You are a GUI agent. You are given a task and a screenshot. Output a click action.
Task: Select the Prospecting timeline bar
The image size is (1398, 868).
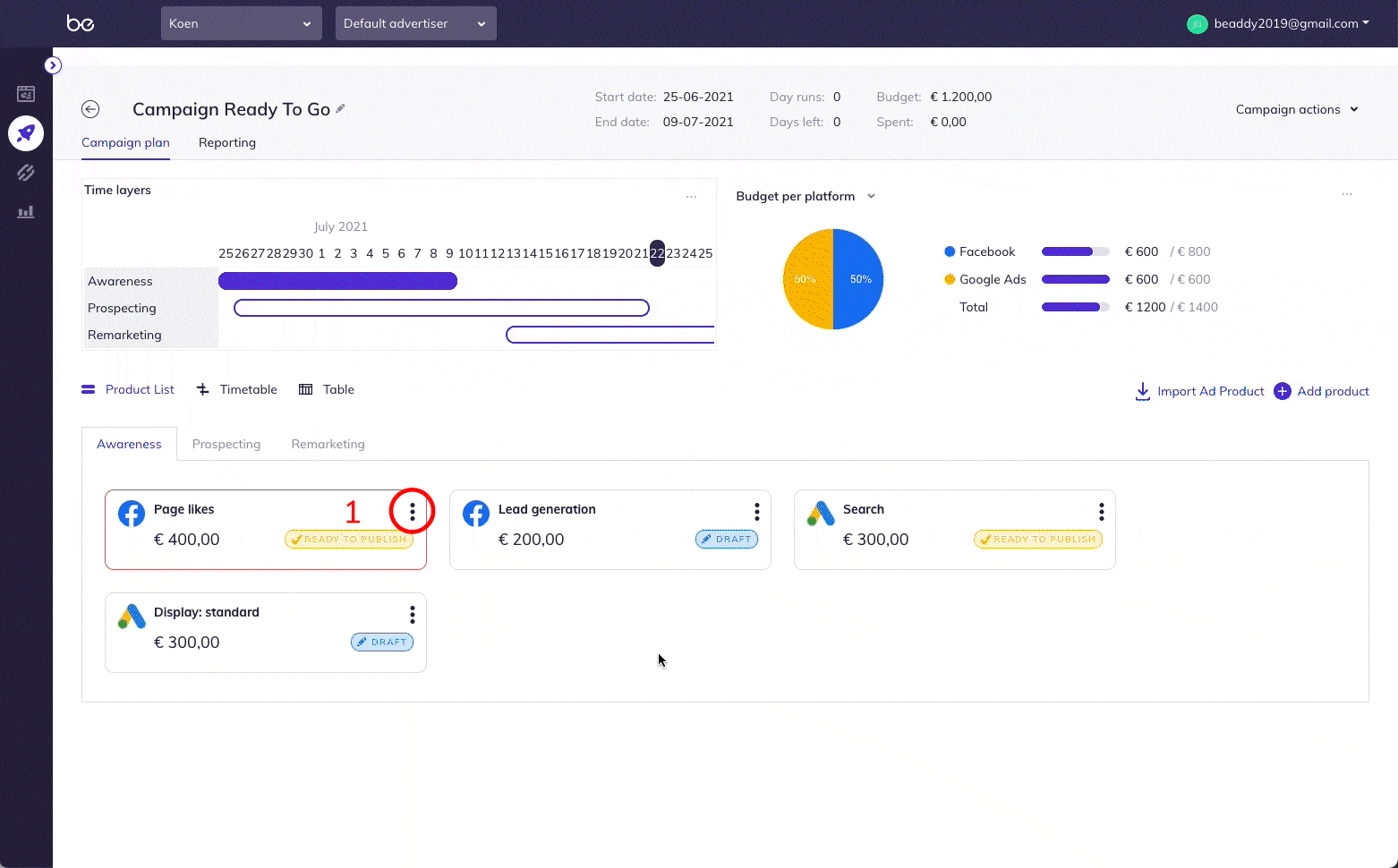441,308
